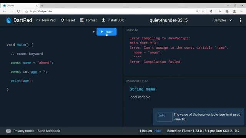
Task: Open the favorites list icon
Action: [220, 11]
